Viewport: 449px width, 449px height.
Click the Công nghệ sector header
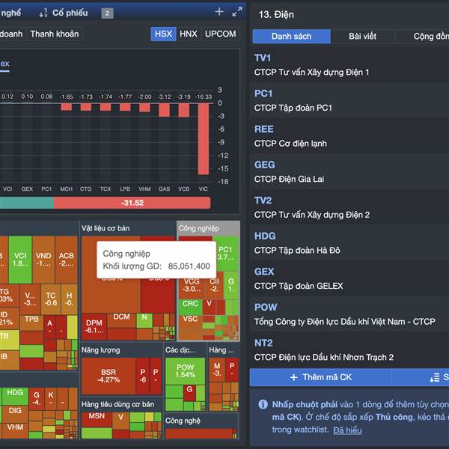[x=183, y=421]
